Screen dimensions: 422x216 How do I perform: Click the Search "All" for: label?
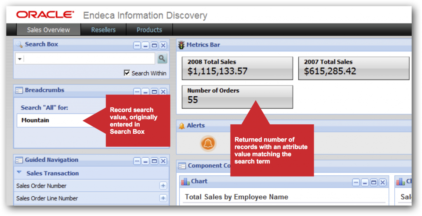click(x=45, y=108)
